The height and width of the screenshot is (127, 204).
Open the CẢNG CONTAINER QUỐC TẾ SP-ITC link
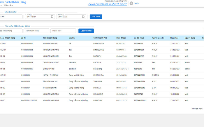108,4
